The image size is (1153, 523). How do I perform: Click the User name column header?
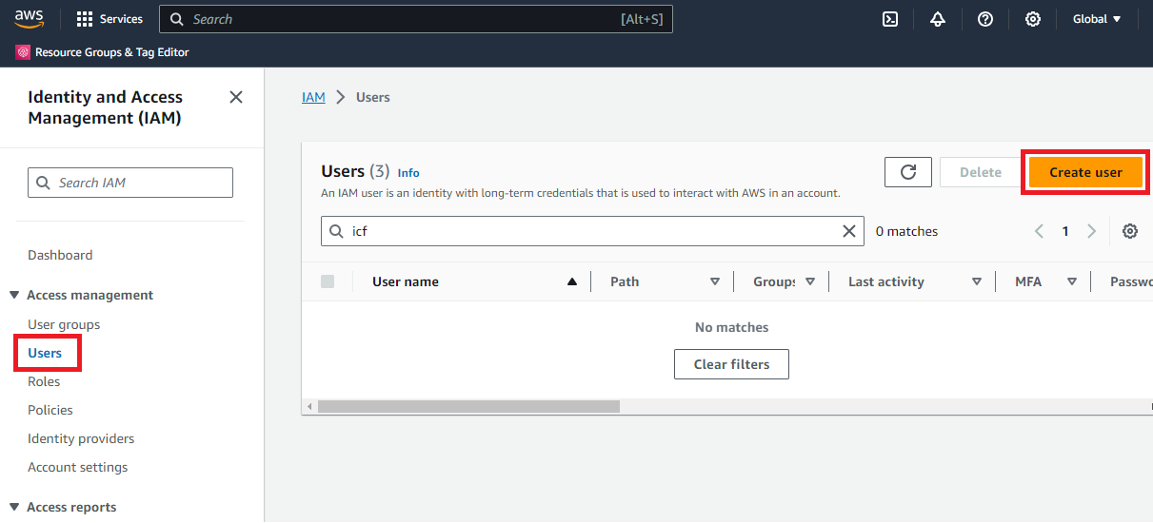[406, 281]
